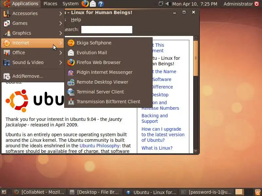This screenshot has height=196, width=262.
Task: Open the Places menu
Action: (50, 4)
